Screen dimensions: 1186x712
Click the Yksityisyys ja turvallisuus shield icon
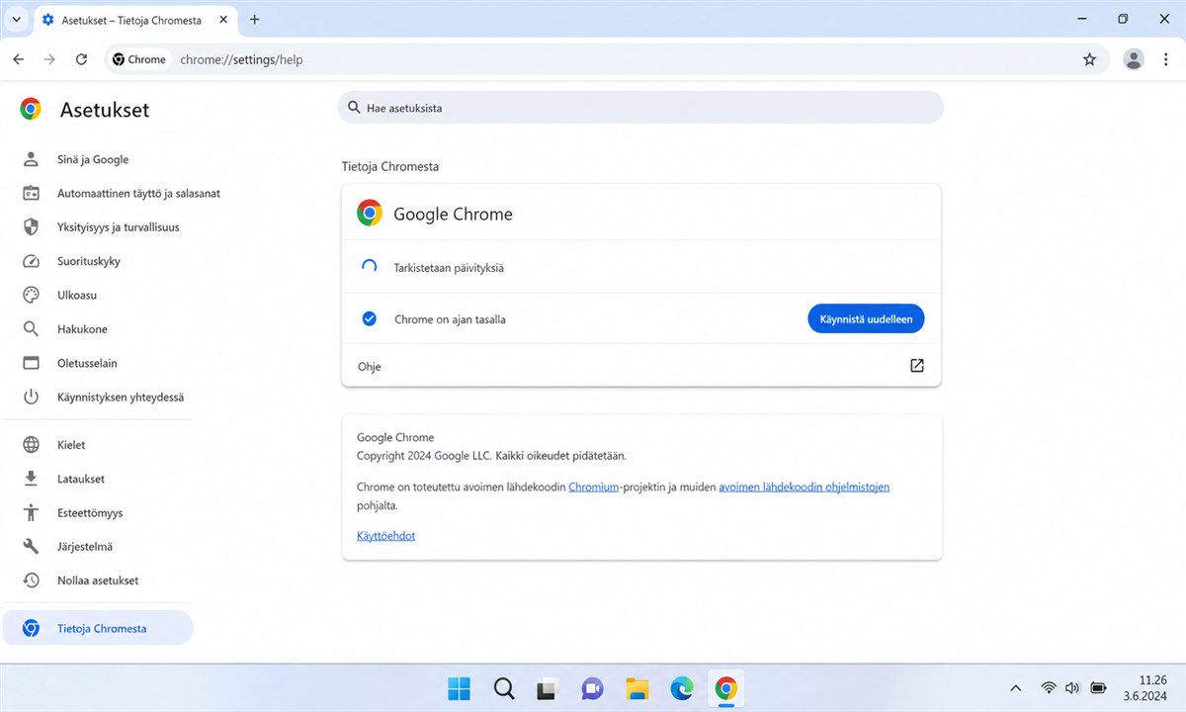click(31, 227)
